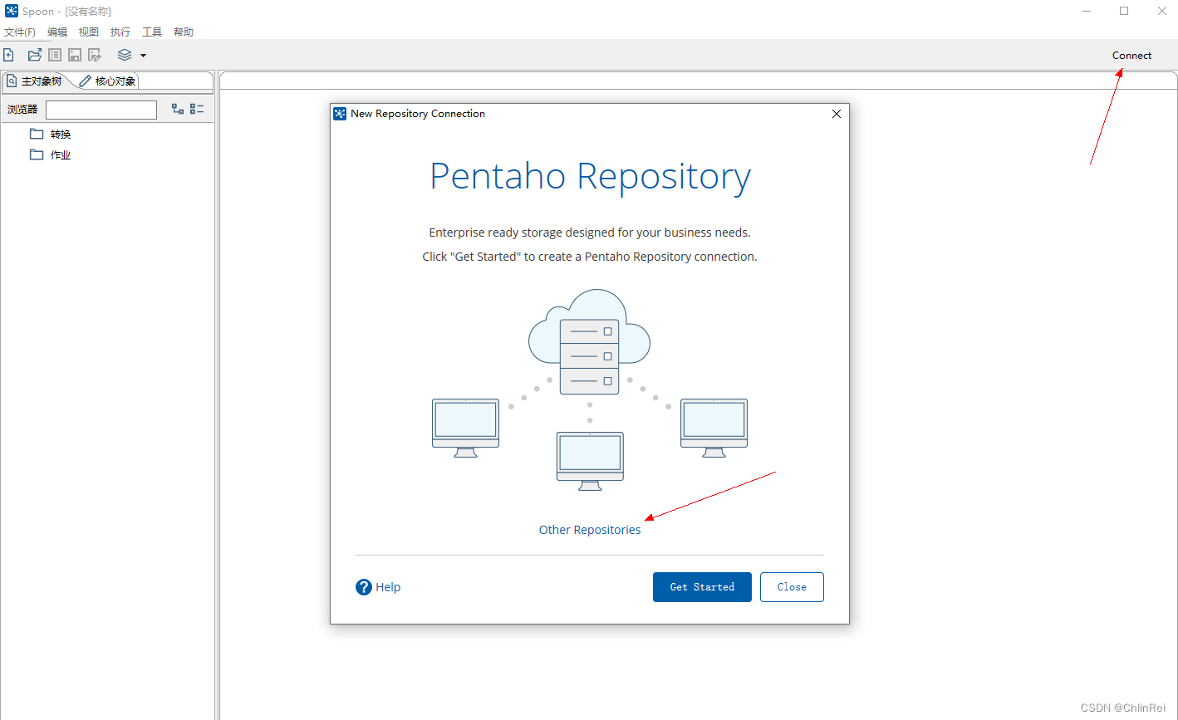Viewport: 1178px width, 720px height.
Task: Select the 作业 folder in the tree
Action: coord(51,154)
